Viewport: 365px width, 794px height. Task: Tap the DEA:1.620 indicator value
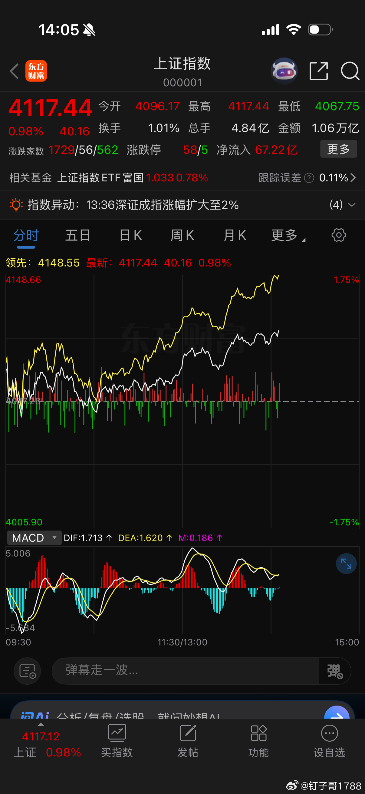click(x=145, y=538)
